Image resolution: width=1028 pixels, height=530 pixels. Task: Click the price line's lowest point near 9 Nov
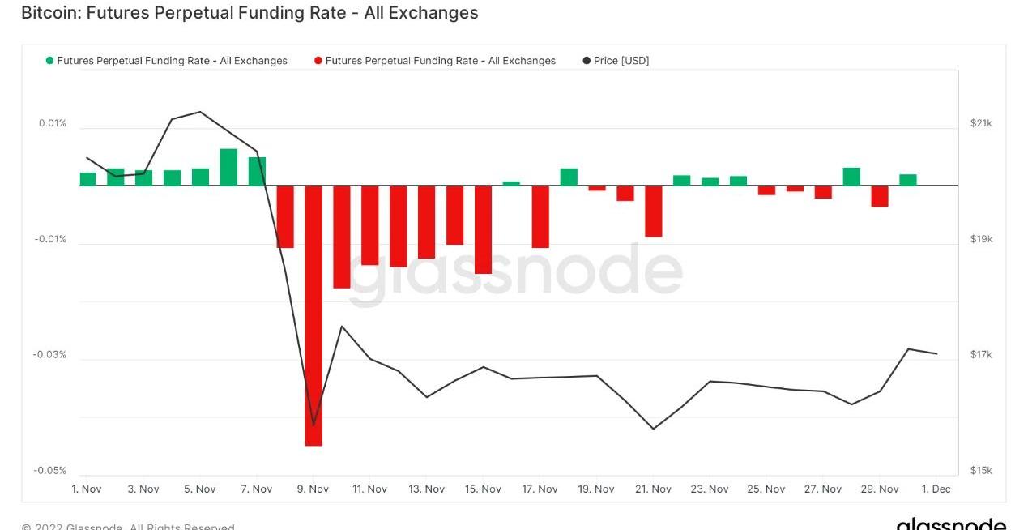point(314,425)
